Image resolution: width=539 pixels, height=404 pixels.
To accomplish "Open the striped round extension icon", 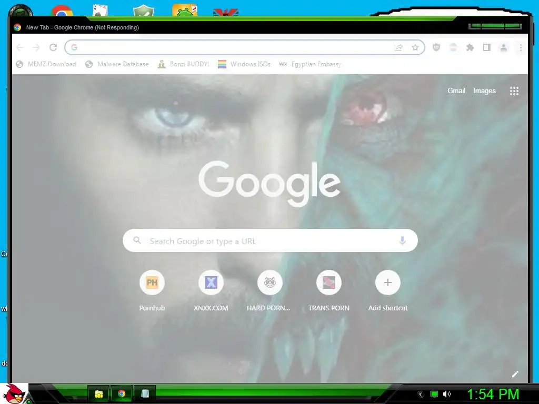I will [x=453, y=47].
